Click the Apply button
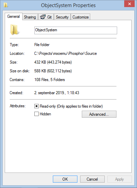The width and height of the screenshot is (137, 188). [119, 179]
